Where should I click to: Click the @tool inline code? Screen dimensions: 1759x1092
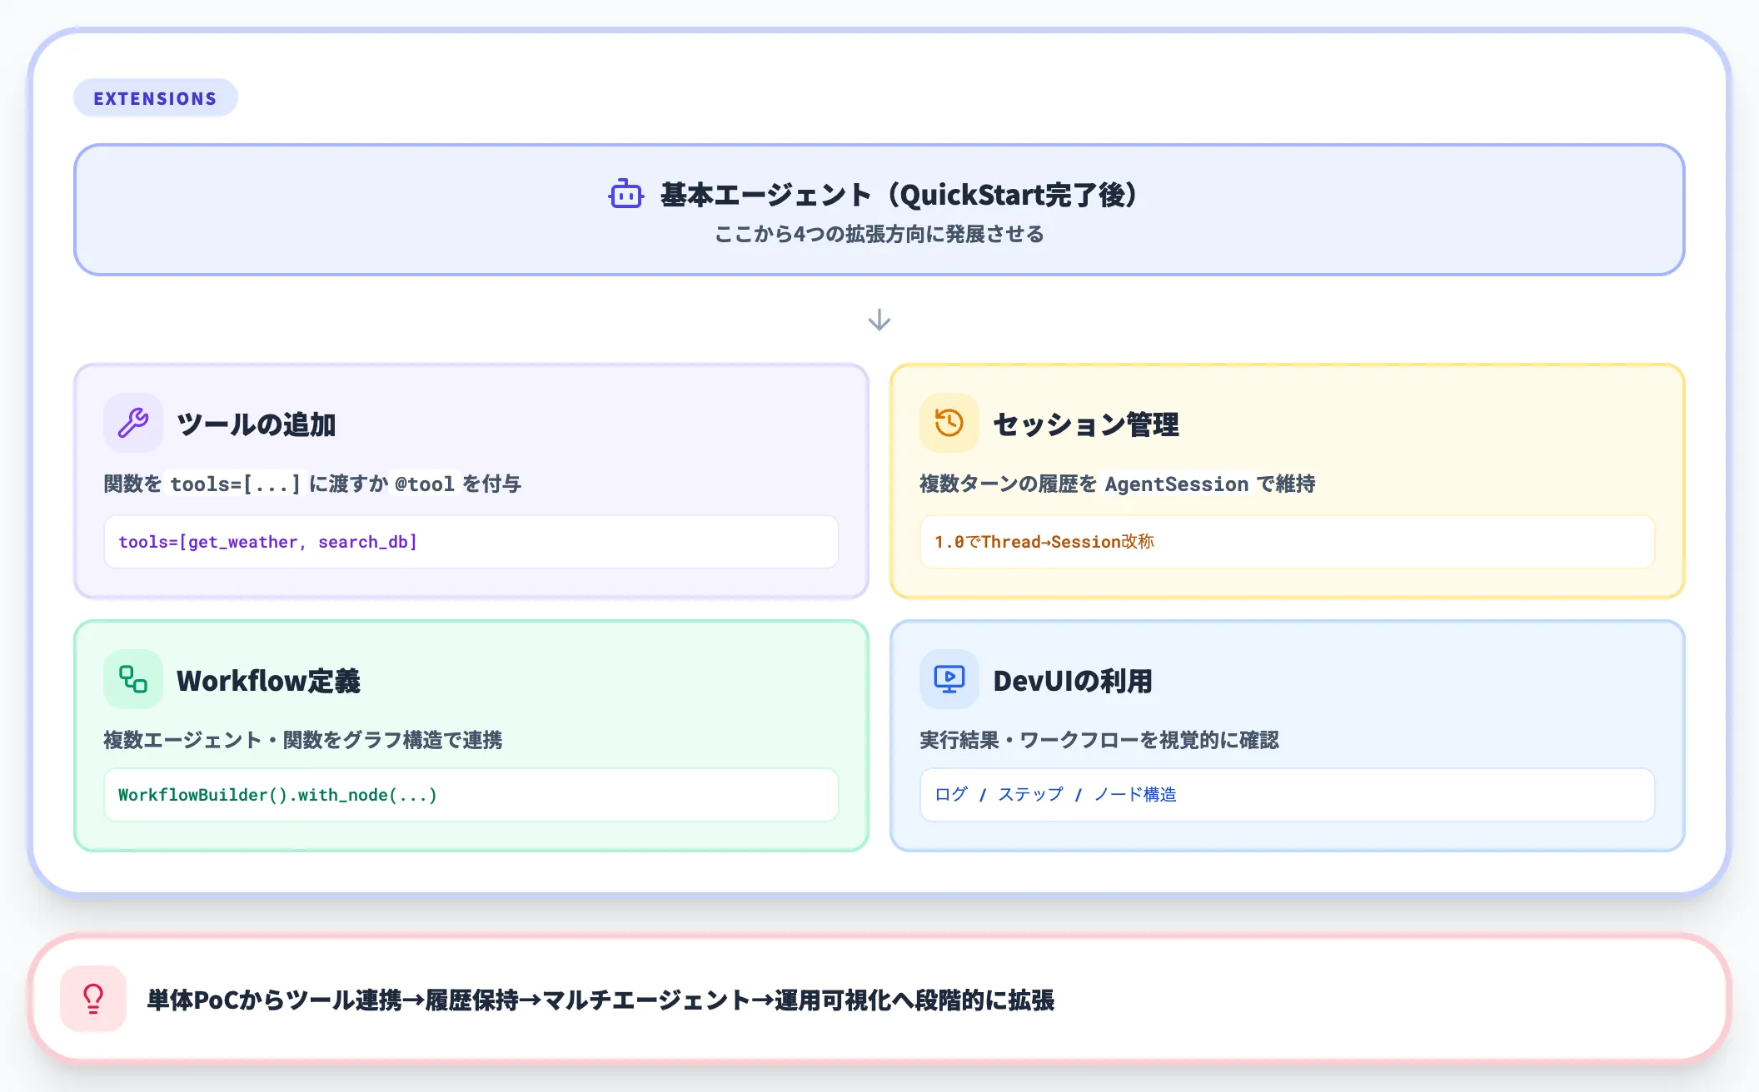point(425,484)
